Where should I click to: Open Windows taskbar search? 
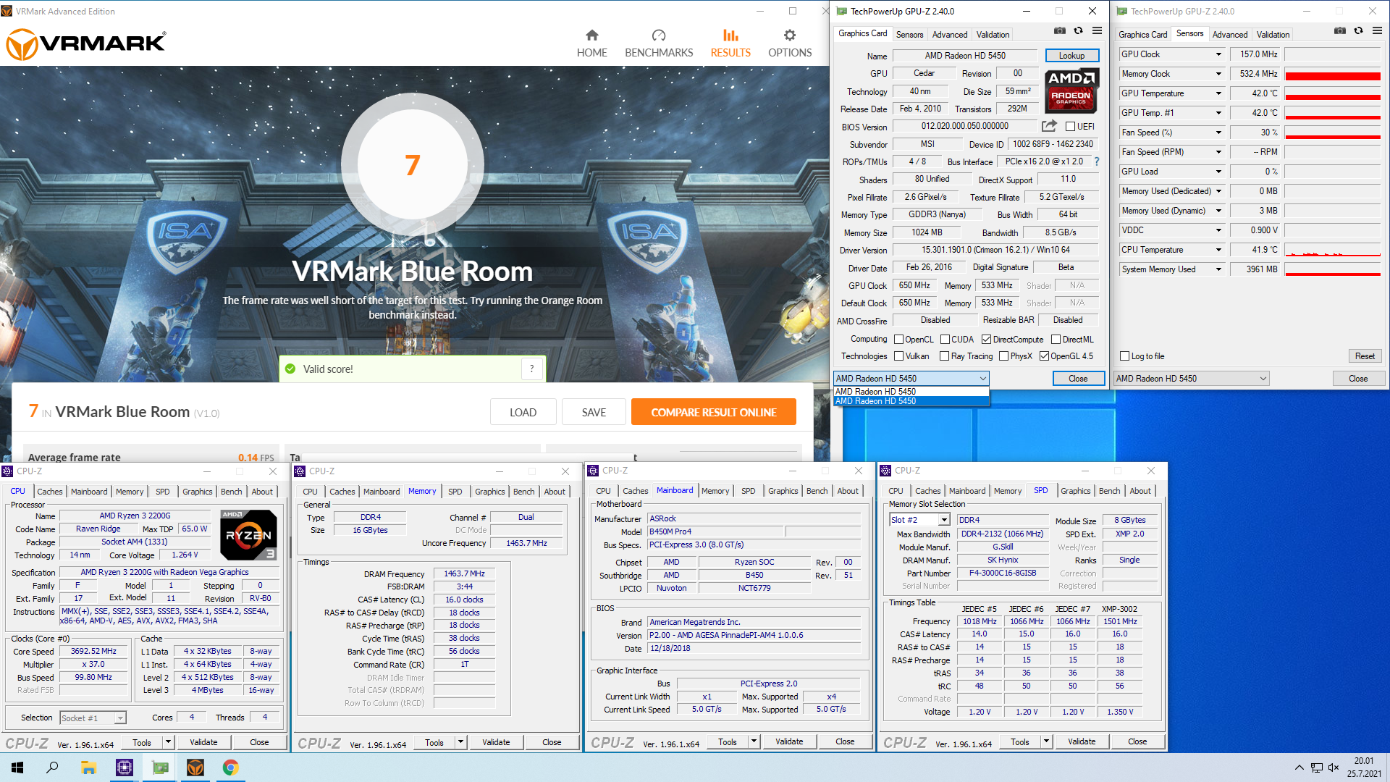52,768
